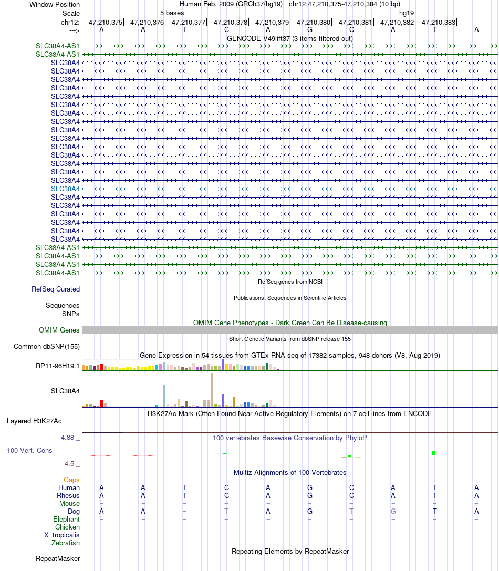
Task: Click tall light-blue bar in SLC38A4 expression chart
Action: tap(164, 396)
